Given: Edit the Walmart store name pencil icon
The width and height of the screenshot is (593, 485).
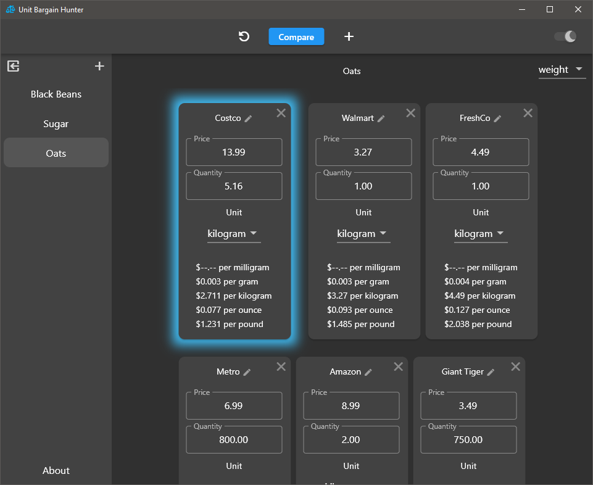Looking at the screenshot, I should point(381,118).
